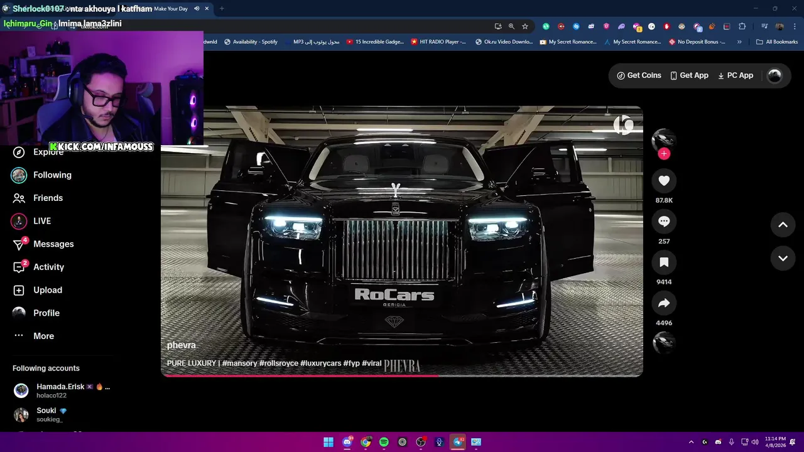804x452 pixels.
Task: Open Spotify from the taskbar
Action: (x=384, y=442)
